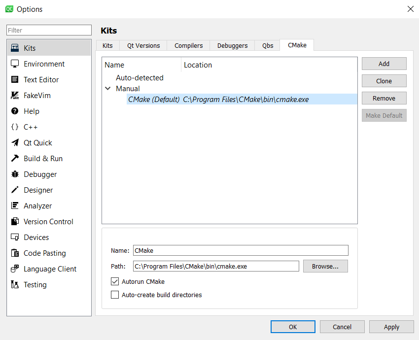
Task: Close the Options dialog window
Action: [x=411, y=9]
